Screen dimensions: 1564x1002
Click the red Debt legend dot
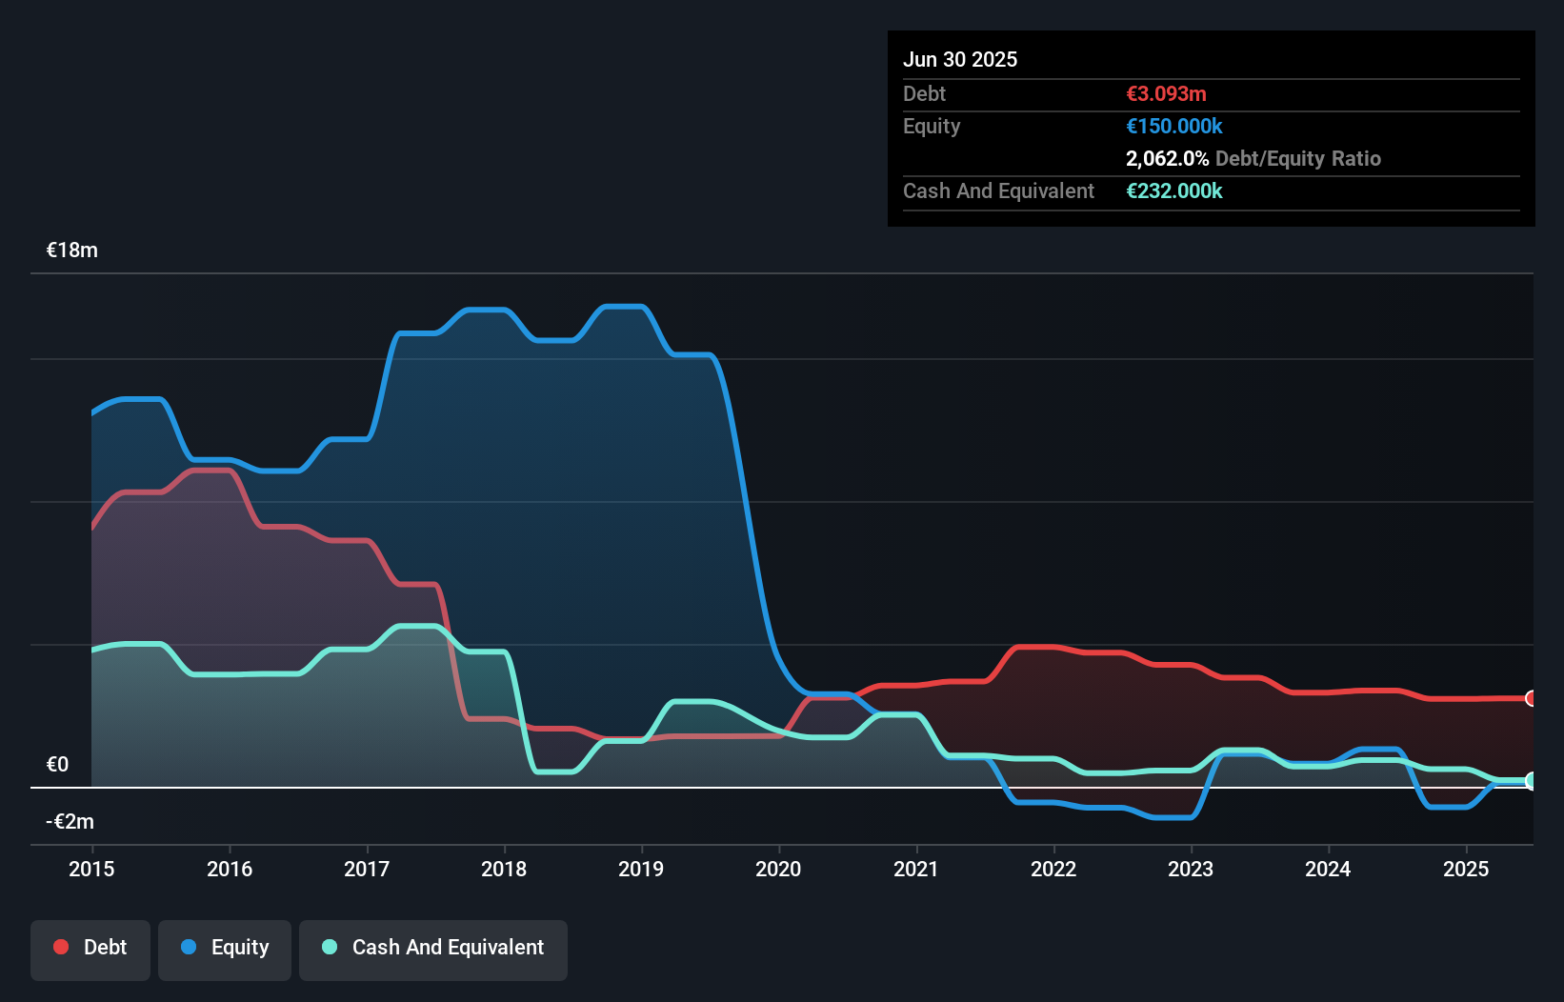click(60, 947)
